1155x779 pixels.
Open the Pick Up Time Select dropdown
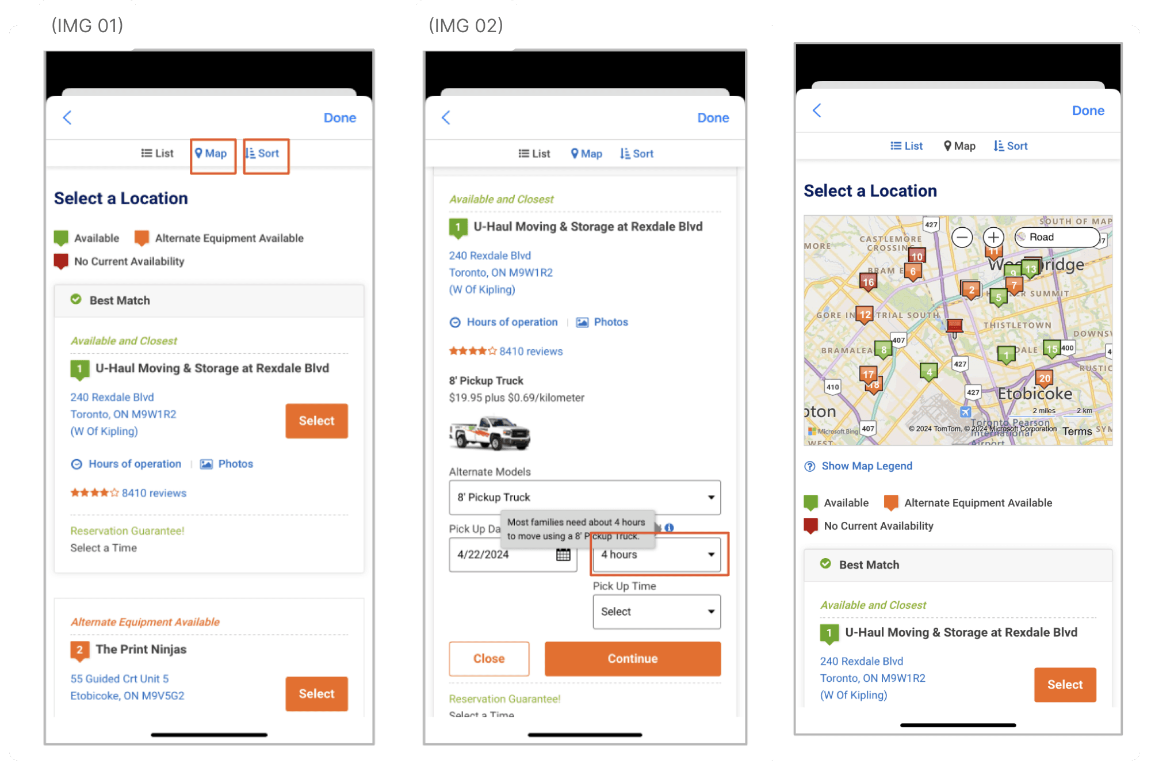[657, 612]
